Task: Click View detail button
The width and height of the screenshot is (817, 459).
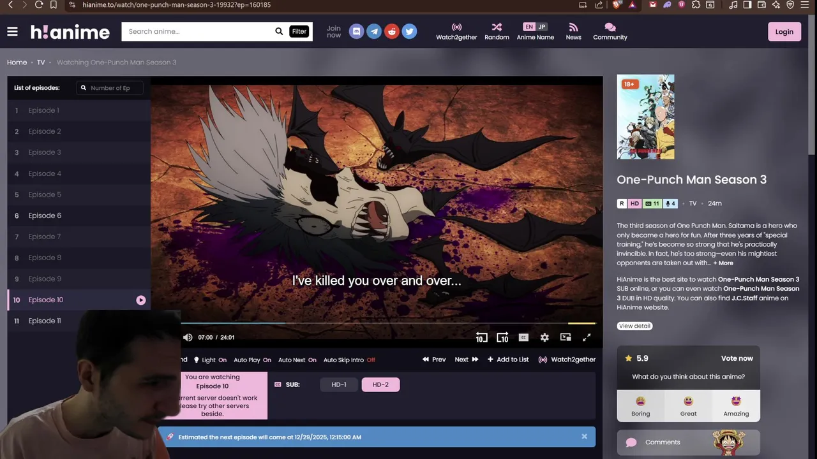Action: [634, 326]
